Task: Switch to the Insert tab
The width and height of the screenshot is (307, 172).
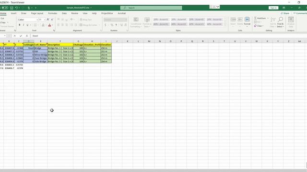Action: coord(13,13)
